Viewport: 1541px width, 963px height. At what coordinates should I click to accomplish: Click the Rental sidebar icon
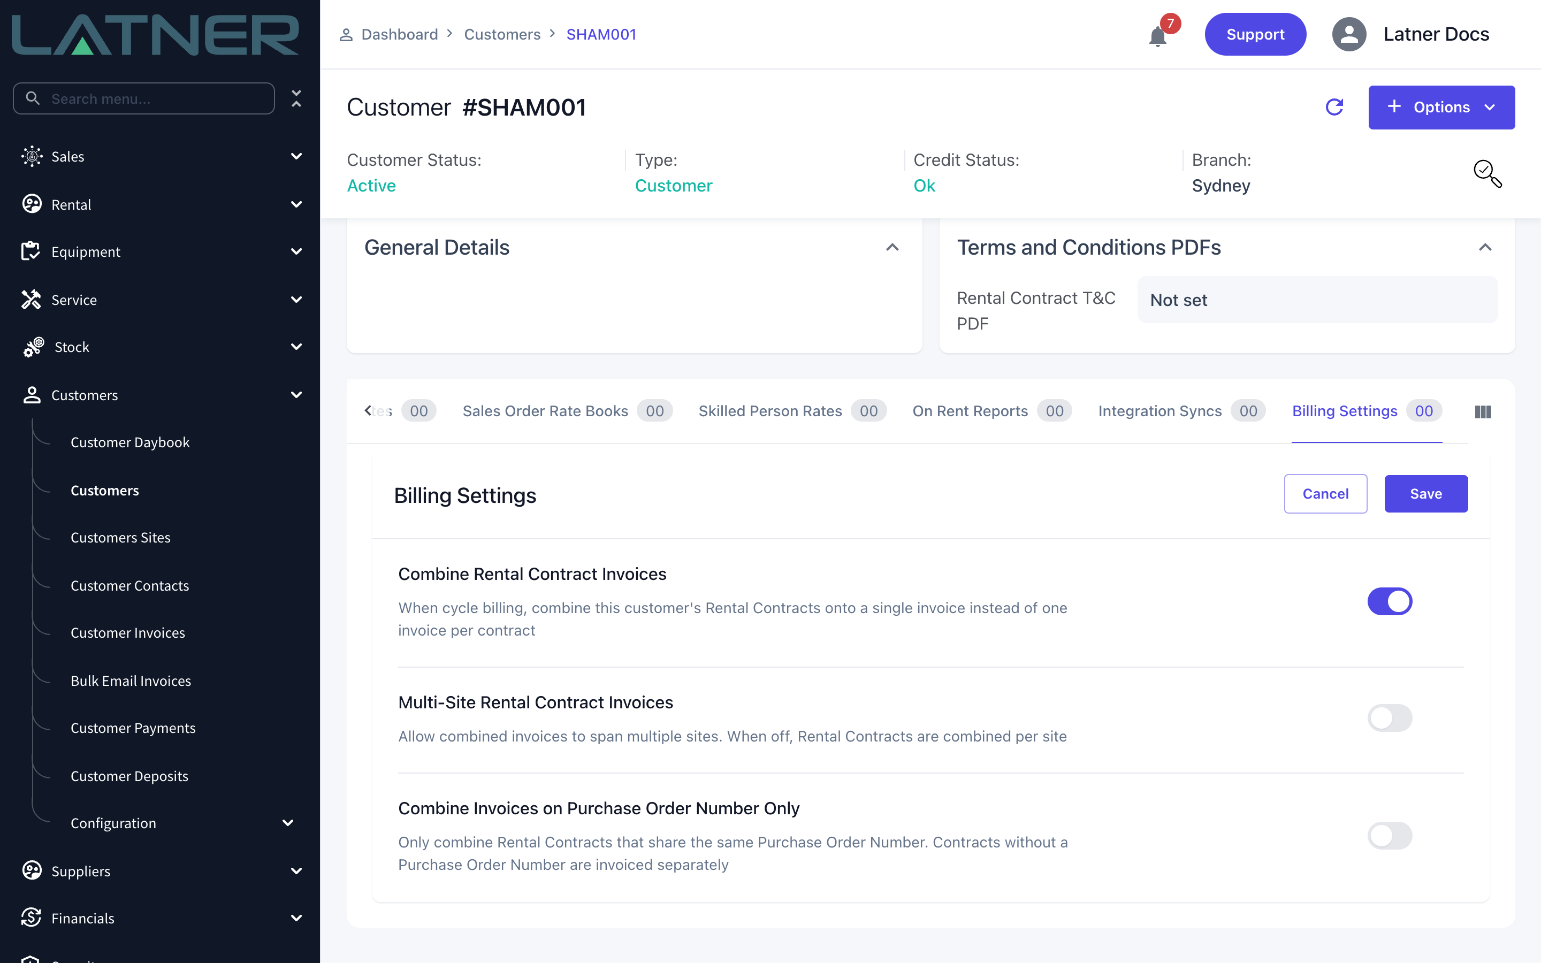32,204
